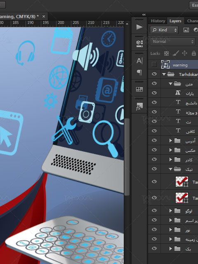
Task: Open the Normal blend mode dropdown
Action: coord(173,41)
